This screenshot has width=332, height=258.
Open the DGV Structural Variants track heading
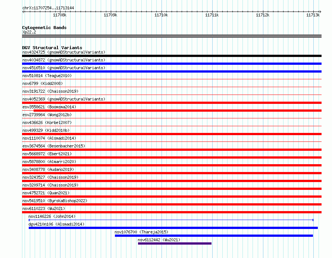click(52, 48)
